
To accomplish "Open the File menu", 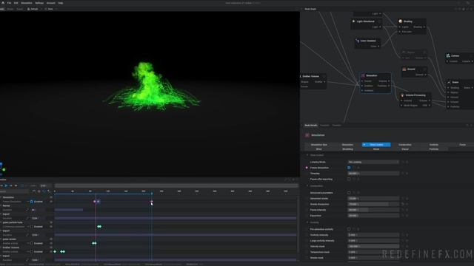I will pyautogui.click(x=9, y=3).
